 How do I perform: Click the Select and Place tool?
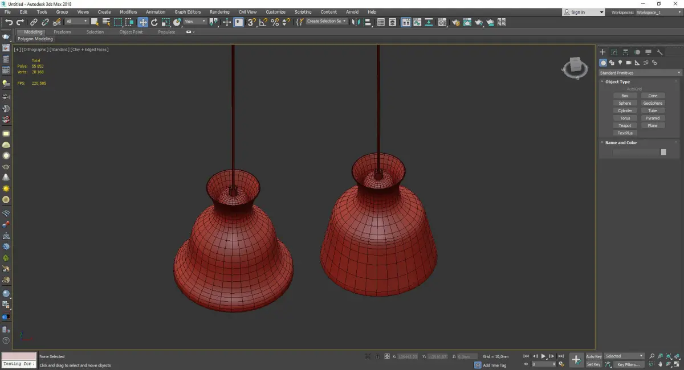[x=177, y=22]
